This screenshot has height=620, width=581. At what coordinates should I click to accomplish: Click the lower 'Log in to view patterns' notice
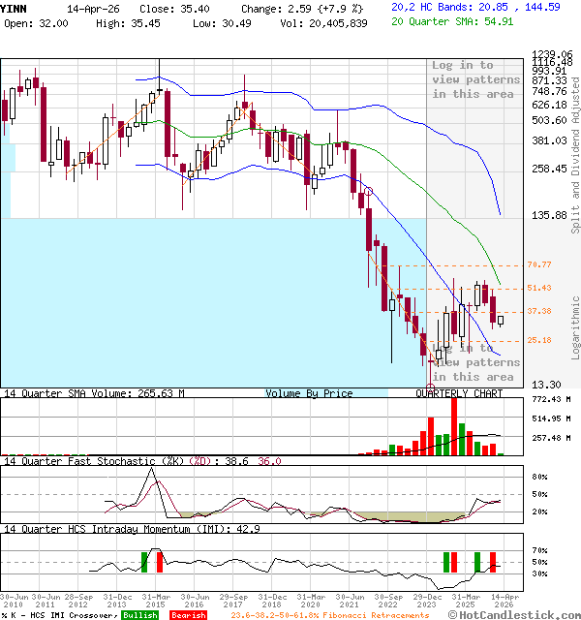475,361
